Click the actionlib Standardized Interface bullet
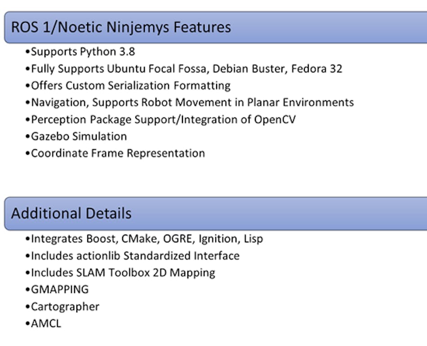The image size is (427, 346). click(132, 256)
